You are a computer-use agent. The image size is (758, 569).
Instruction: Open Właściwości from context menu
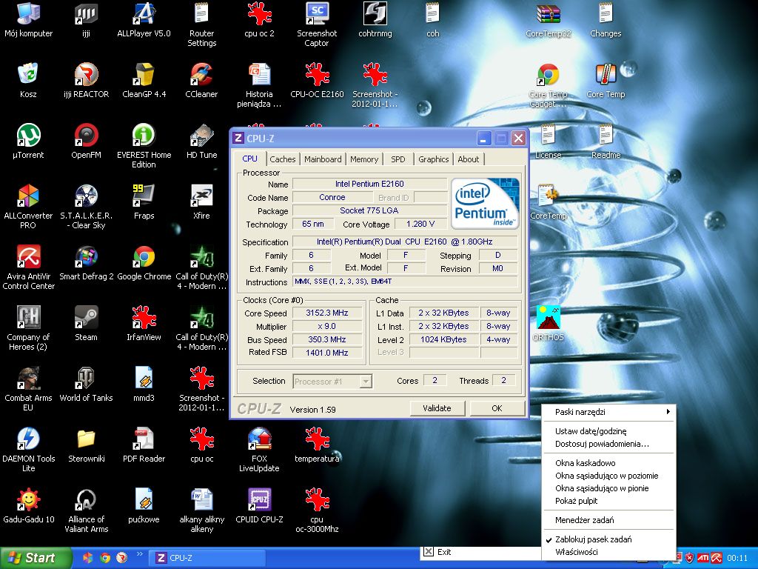608,551
